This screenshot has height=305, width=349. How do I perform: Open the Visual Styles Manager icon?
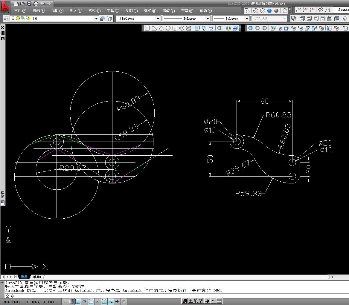(x=285, y=11)
